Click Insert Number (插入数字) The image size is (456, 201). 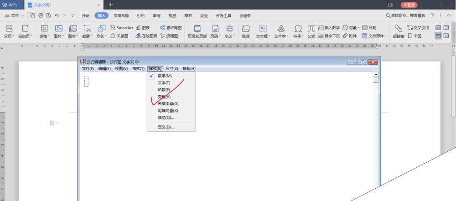click(329, 28)
